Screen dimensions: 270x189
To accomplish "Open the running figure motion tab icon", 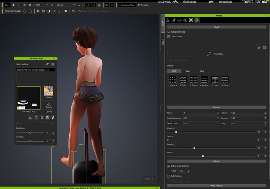I will click(174, 20).
